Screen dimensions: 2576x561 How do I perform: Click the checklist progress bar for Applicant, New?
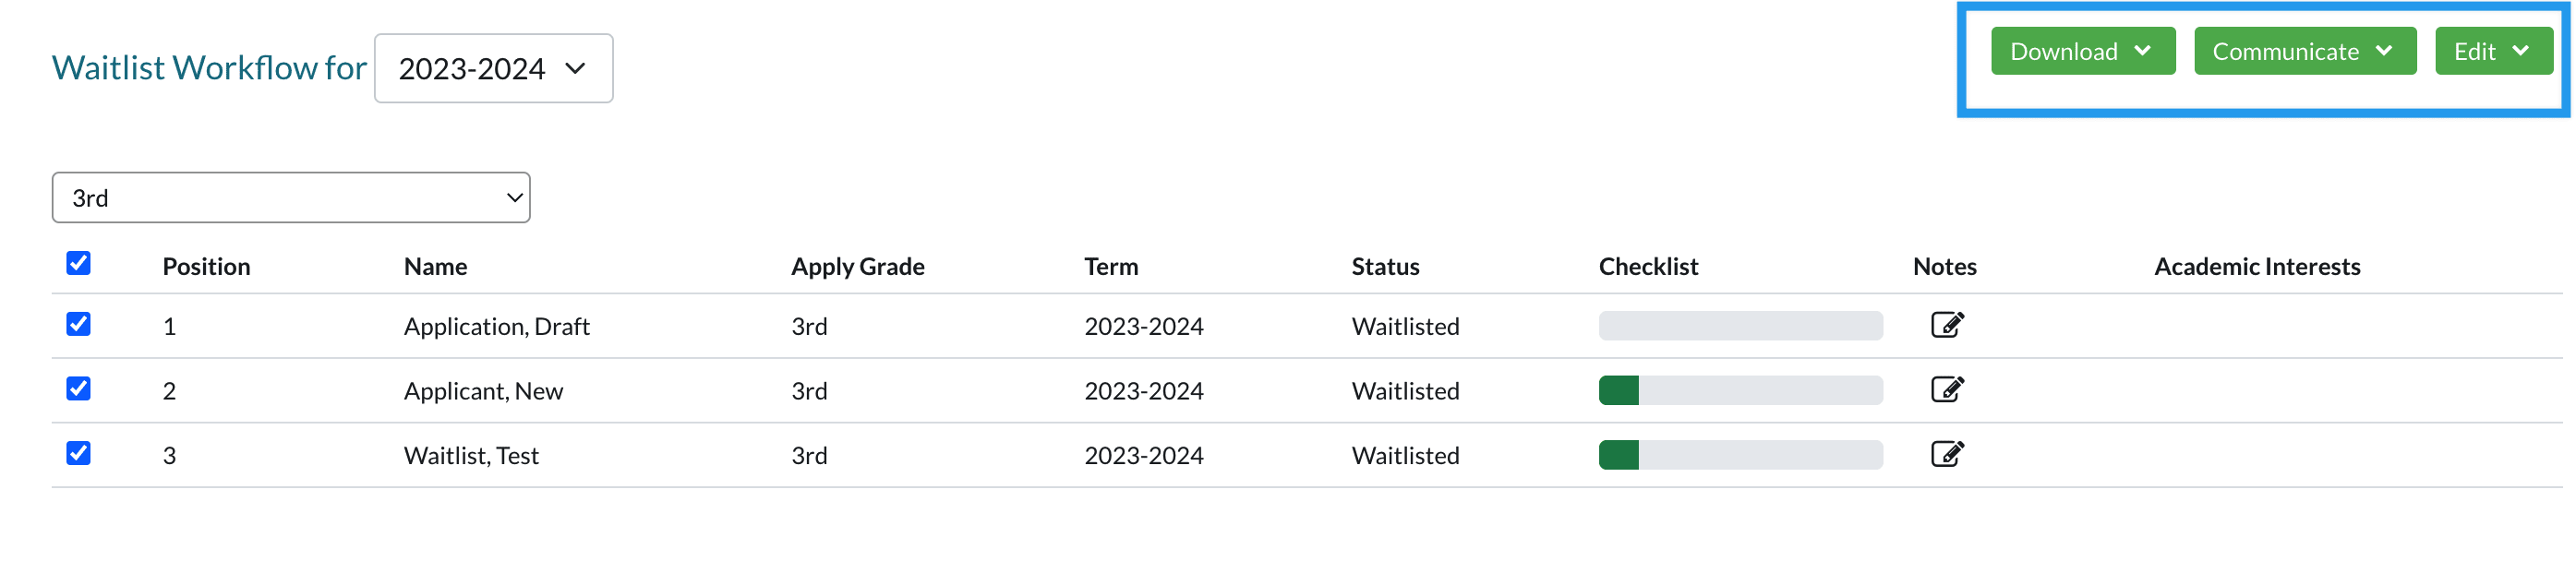(1739, 390)
